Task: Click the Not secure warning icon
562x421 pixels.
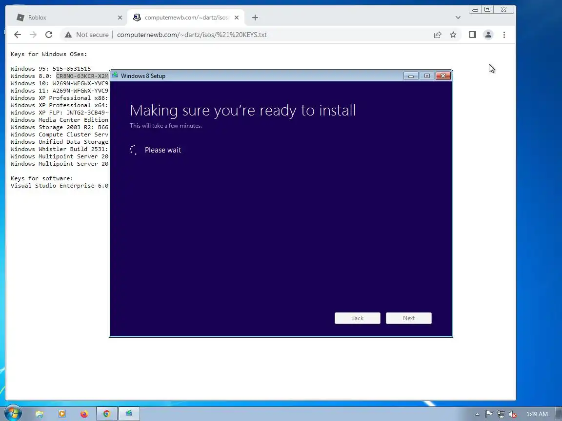Action: 68,35
